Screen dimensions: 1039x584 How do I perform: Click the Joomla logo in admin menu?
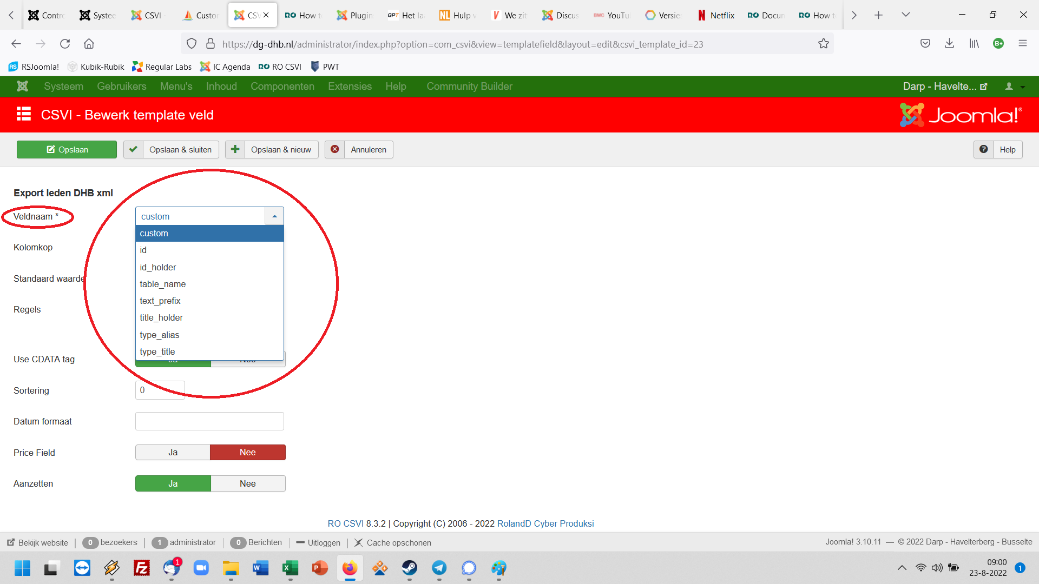tap(22, 86)
